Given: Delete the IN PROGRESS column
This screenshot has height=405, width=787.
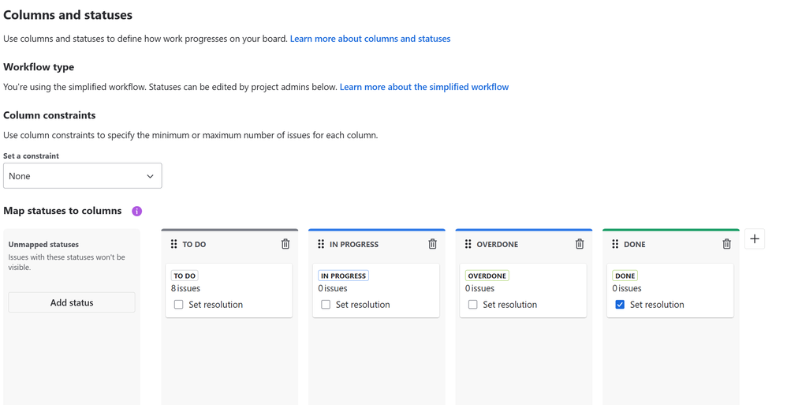Looking at the screenshot, I should pos(432,244).
